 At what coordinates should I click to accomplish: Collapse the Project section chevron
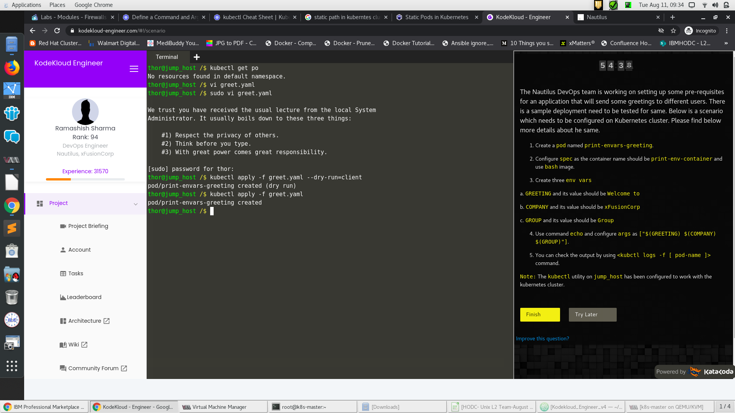point(136,204)
